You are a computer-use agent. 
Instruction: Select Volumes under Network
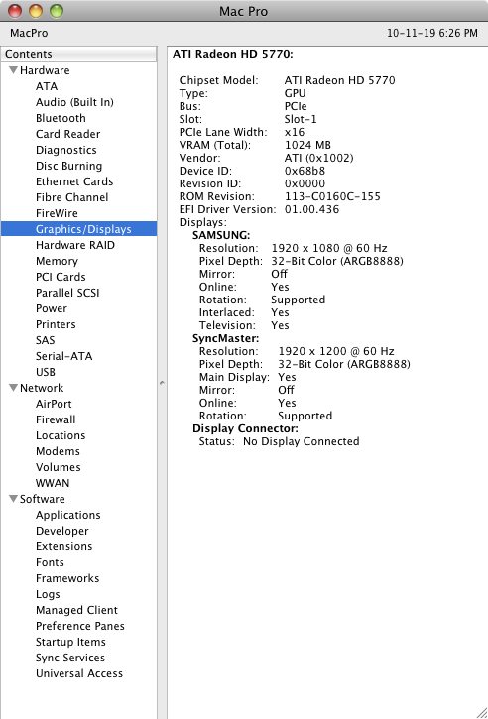59,467
